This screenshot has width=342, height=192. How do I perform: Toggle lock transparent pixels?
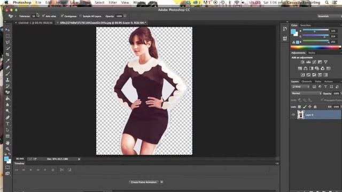299,107
